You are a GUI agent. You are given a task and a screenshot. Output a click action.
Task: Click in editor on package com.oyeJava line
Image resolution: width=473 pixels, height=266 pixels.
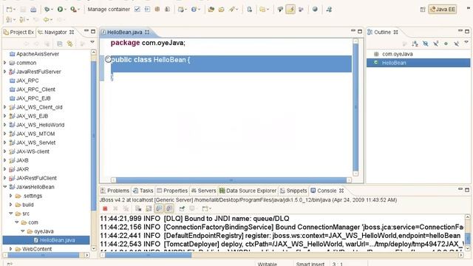point(148,43)
